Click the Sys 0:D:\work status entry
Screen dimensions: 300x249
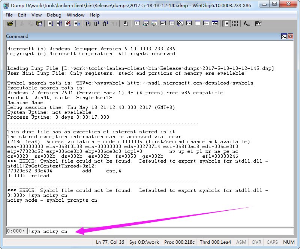point(144,242)
